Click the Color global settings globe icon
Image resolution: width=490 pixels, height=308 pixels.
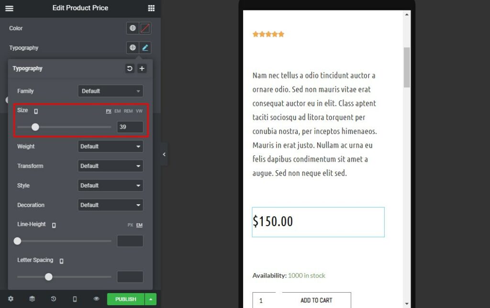pyautogui.click(x=133, y=28)
